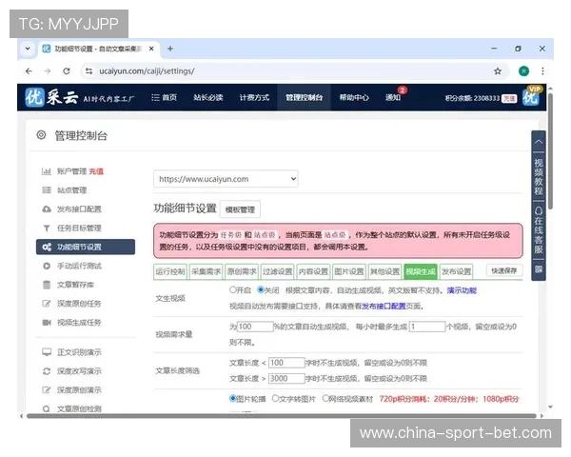
Task: Close the 功能细节设置 browser tab
Action: (151, 49)
